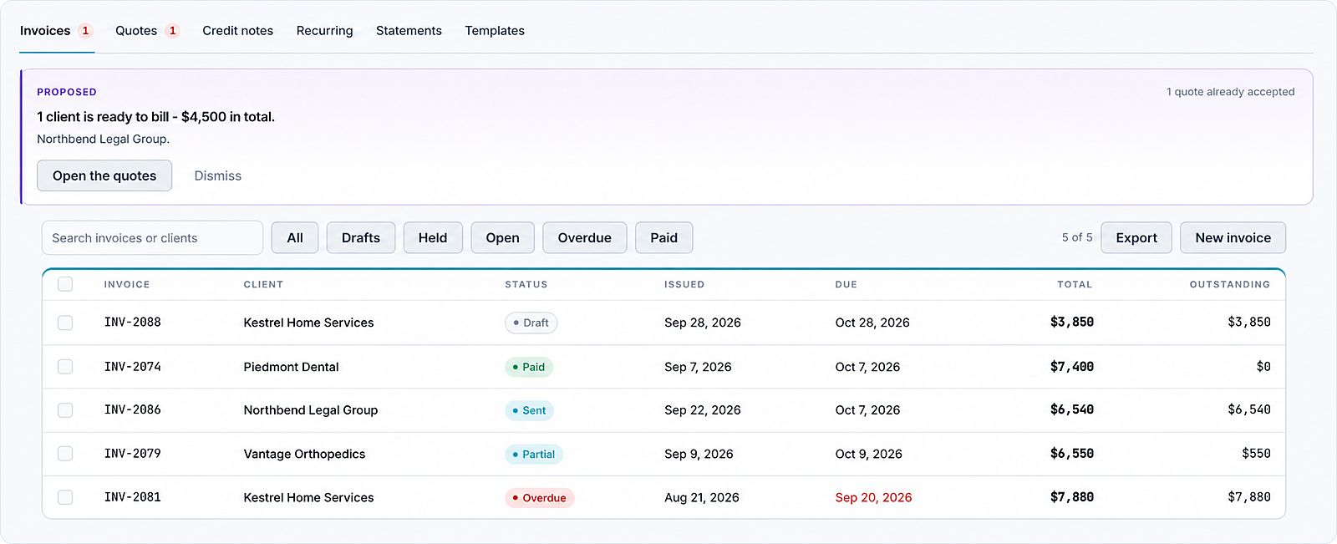
Task: Sort by the OUTSTANDING column header
Action: tap(1230, 284)
